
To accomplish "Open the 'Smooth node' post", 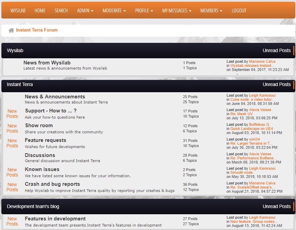I will pyautogui.click(x=241, y=172).
